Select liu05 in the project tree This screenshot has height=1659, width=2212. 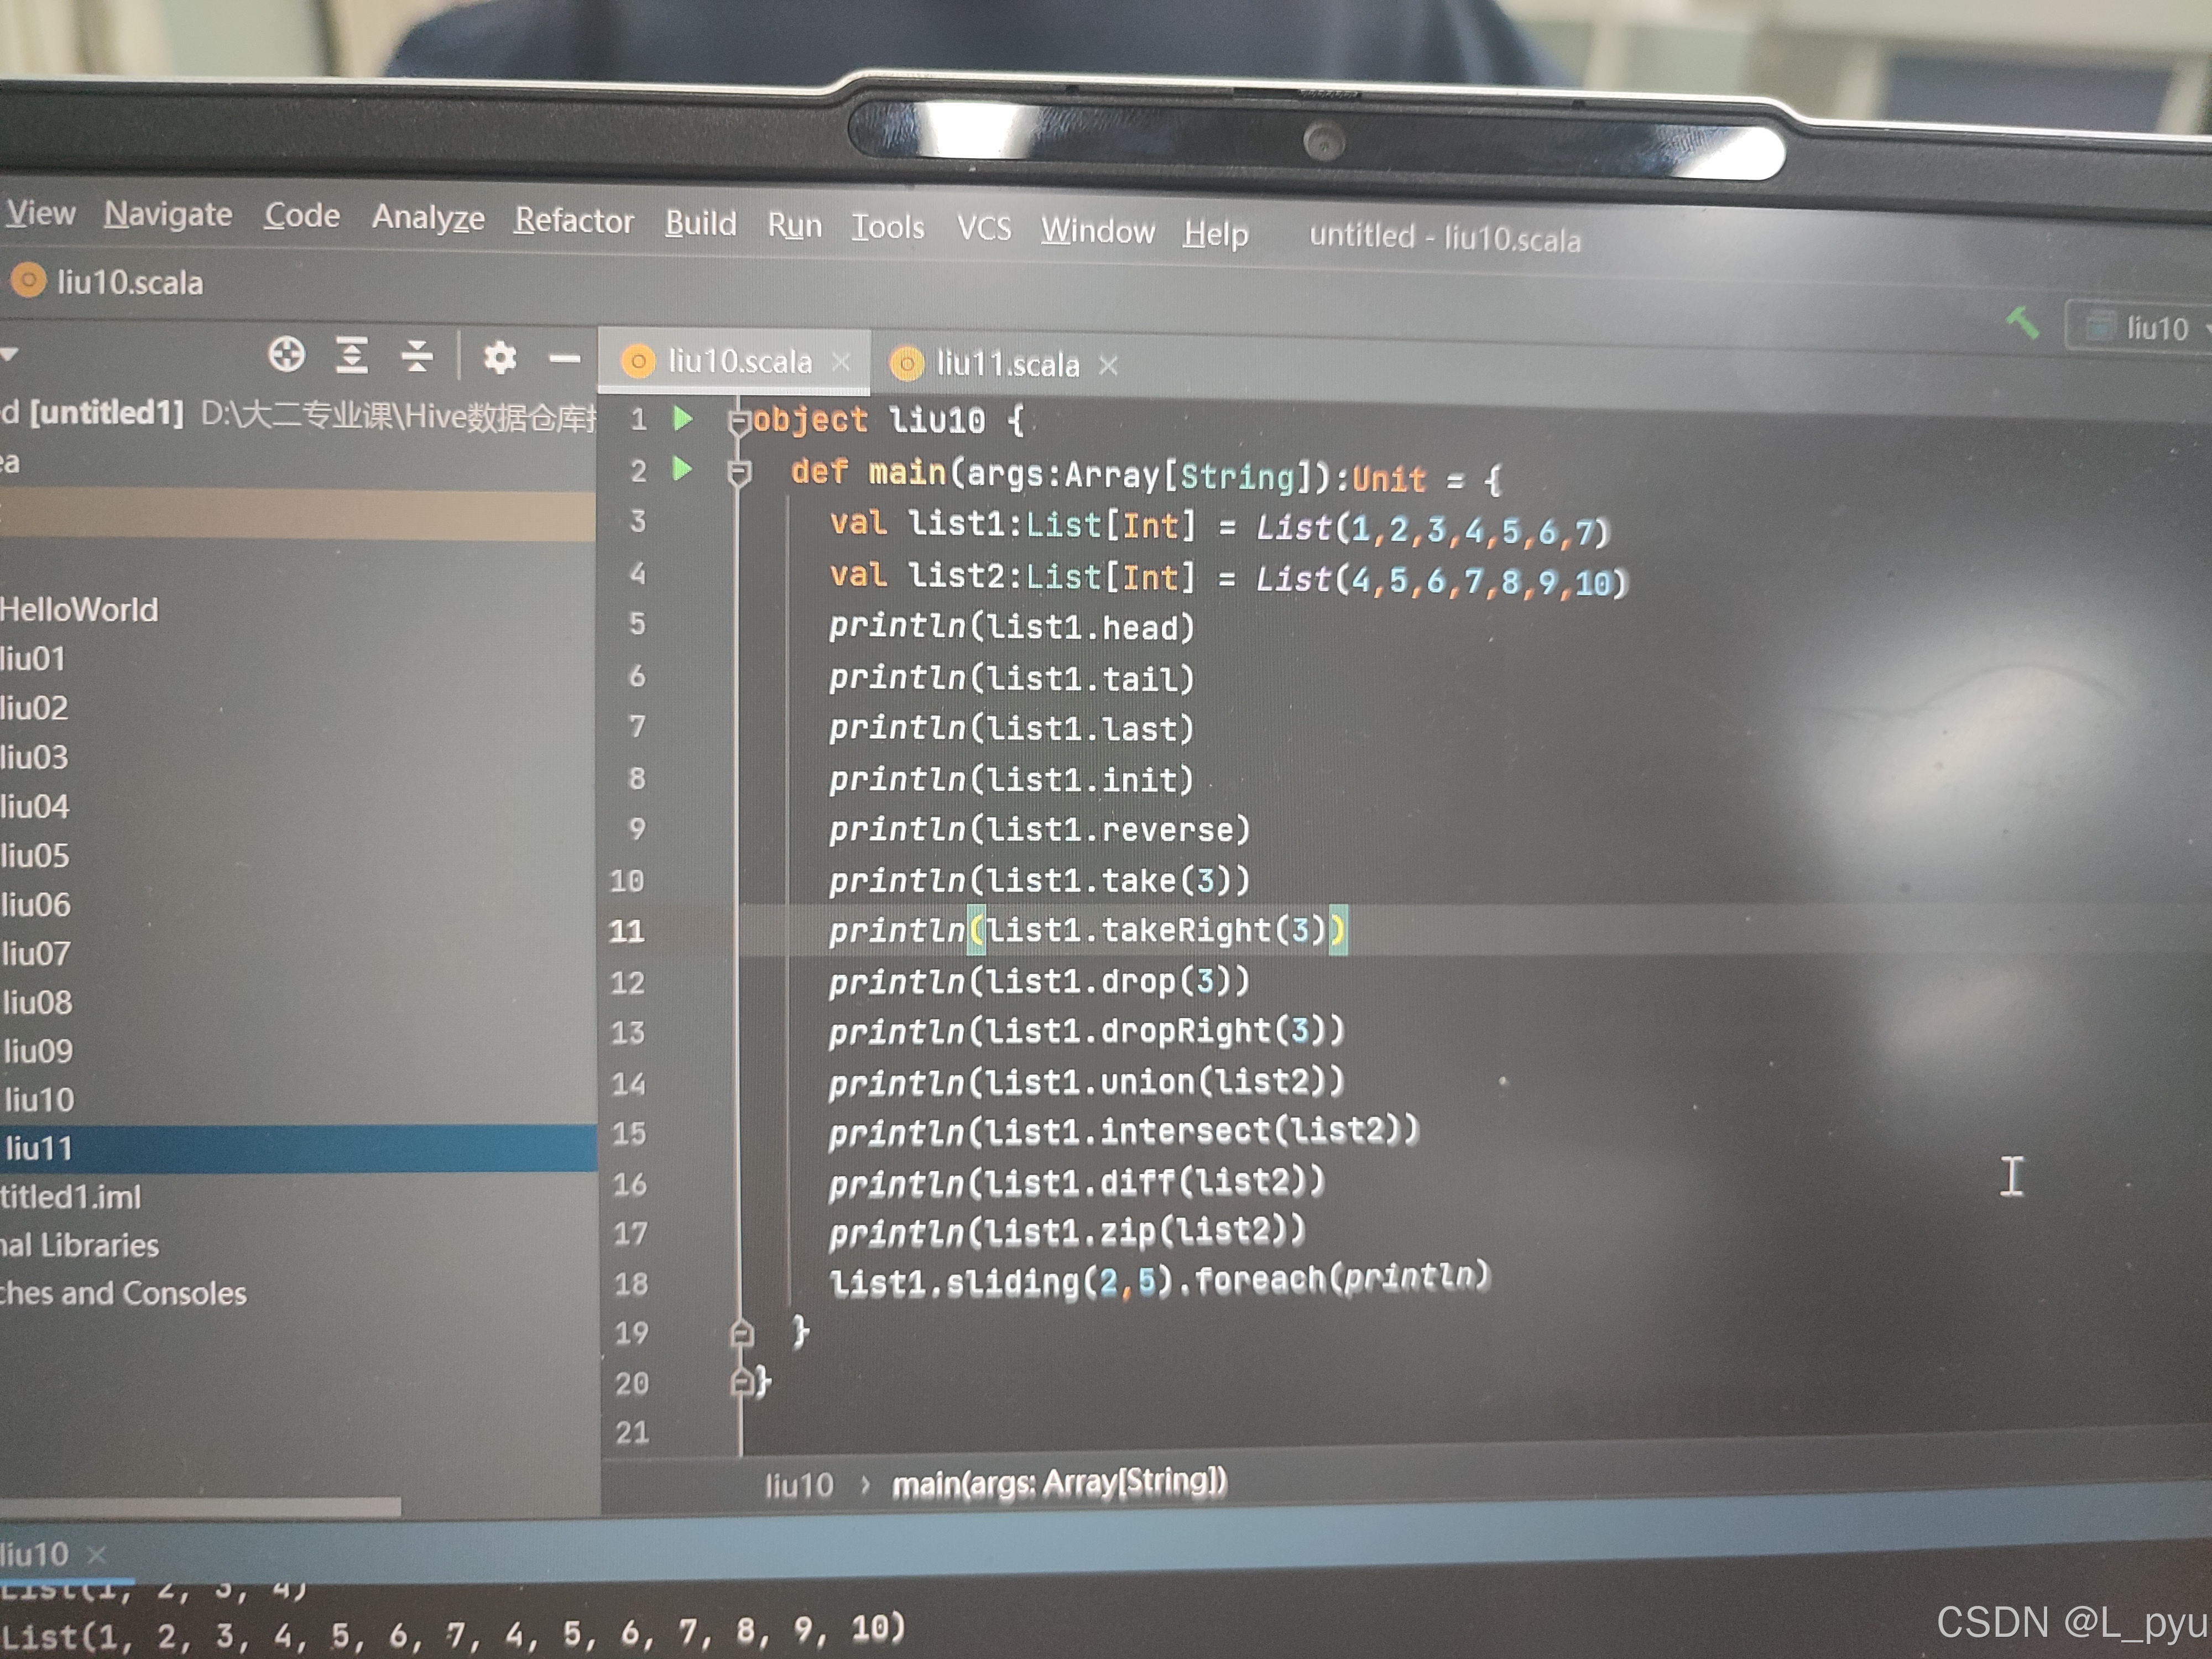pos(36,855)
